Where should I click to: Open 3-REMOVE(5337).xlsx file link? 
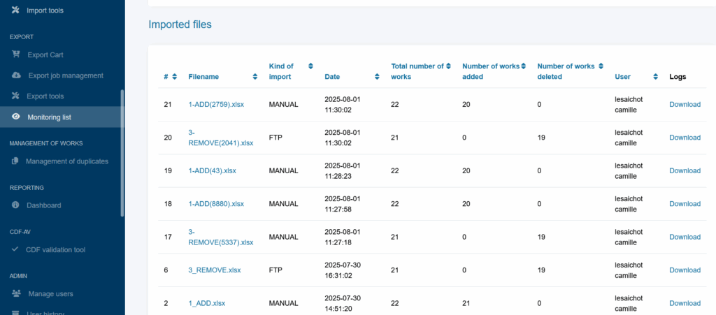[220, 237]
